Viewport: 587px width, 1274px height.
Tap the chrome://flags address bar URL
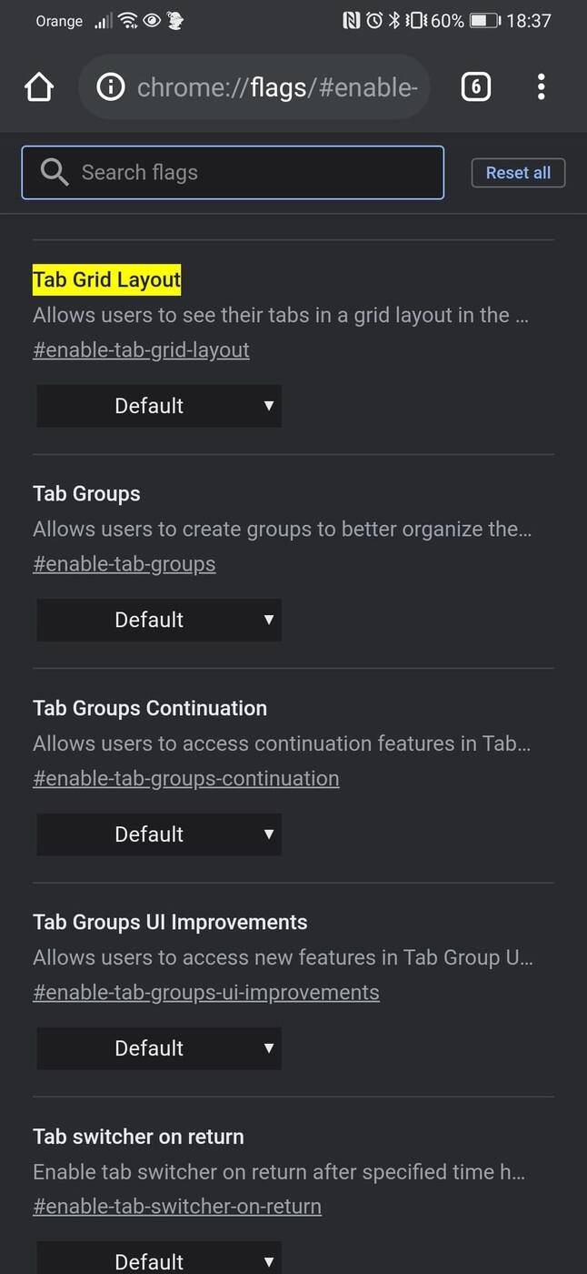tap(277, 87)
